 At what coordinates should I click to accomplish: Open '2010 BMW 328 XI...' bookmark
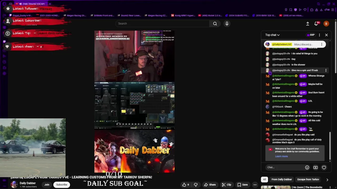coord(264,15)
